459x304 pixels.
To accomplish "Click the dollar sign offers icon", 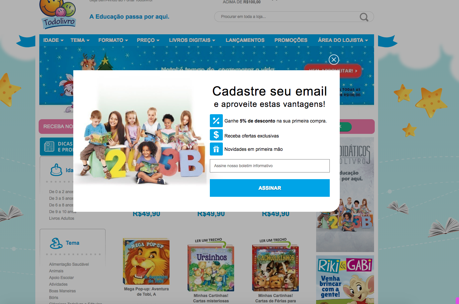I will click(216, 135).
